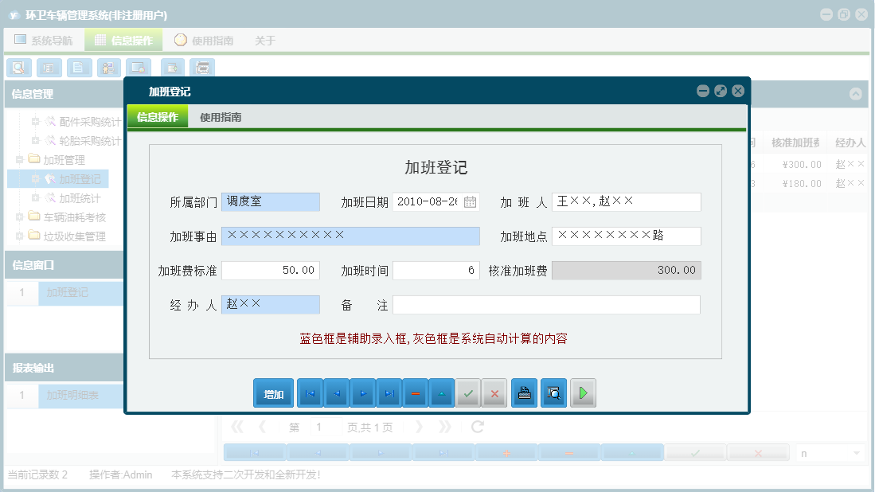Screen dimensions: 875x492
Task: Go to the previous record
Action: (x=335, y=392)
